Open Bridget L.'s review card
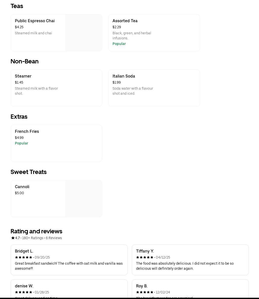 click(69, 260)
